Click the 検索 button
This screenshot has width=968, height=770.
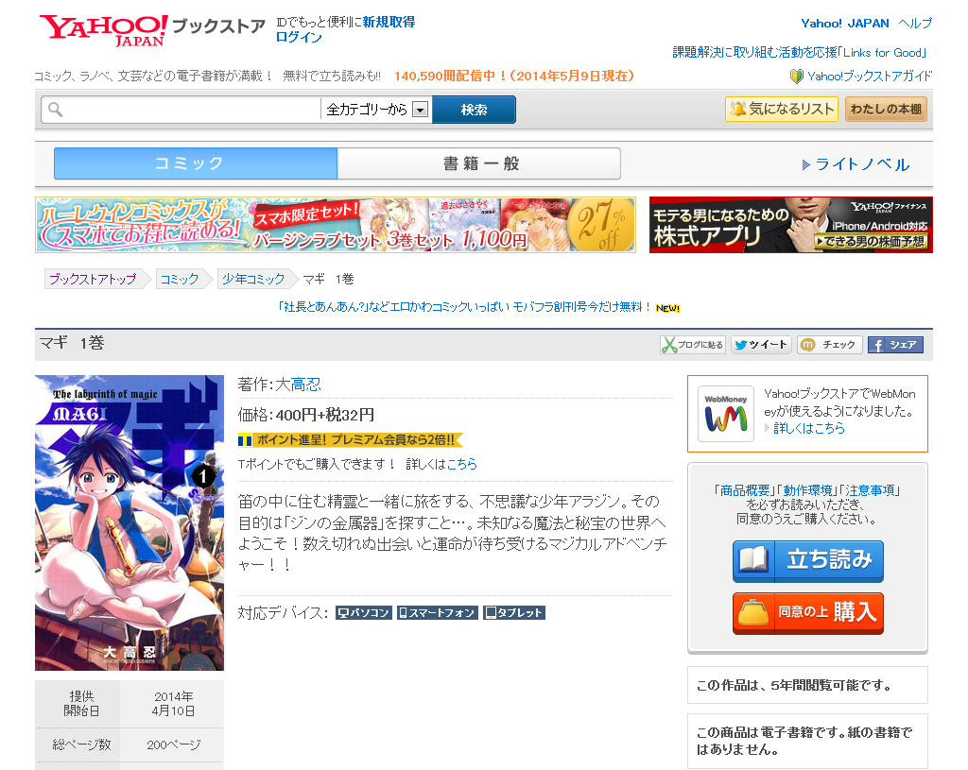coord(474,110)
